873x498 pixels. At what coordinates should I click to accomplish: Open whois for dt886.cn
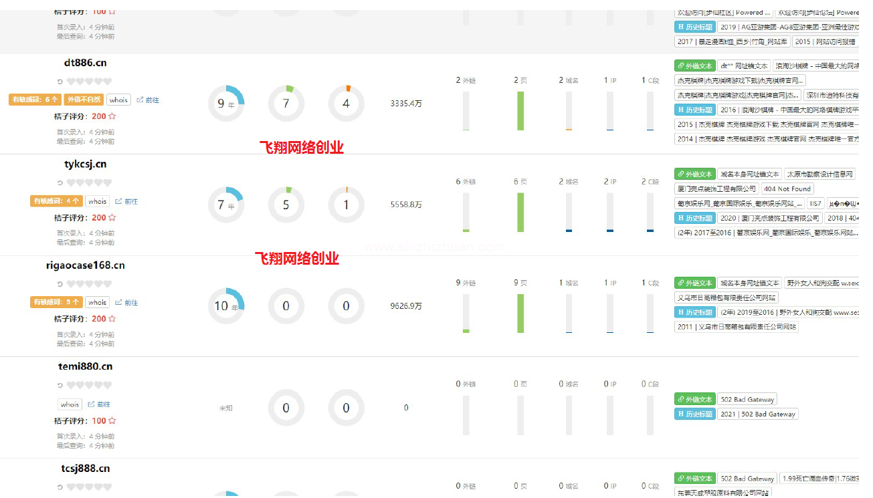tap(118, 100)
